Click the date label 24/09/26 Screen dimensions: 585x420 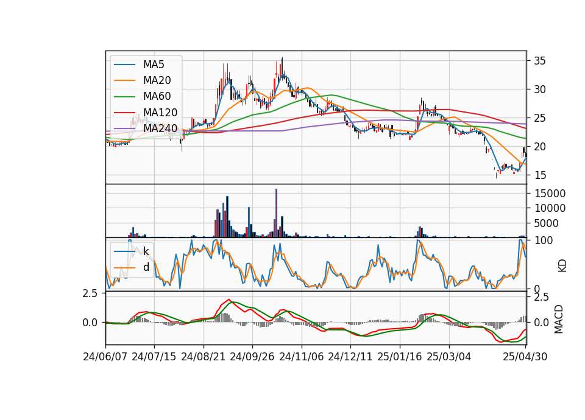click(x=252, y=357)
